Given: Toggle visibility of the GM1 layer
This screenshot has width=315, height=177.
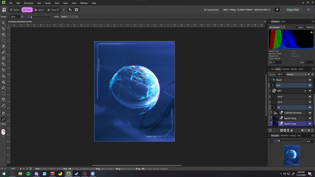Looking at the screenshot, I should coord(310,91).
